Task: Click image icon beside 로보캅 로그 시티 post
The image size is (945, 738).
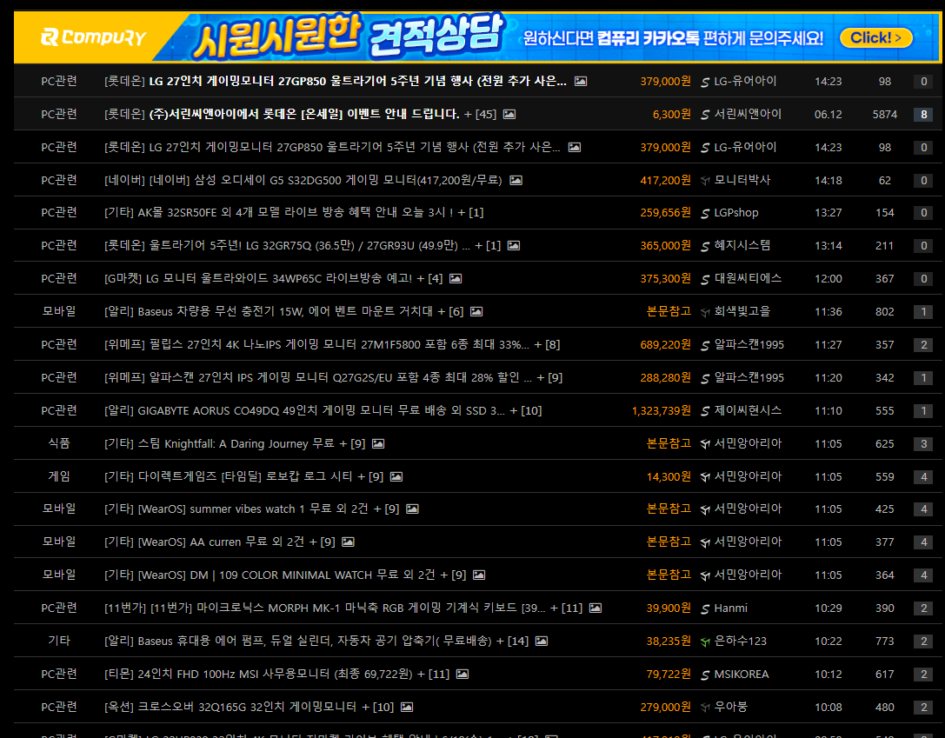Action: pyautogui.click(x=396, y=476)
